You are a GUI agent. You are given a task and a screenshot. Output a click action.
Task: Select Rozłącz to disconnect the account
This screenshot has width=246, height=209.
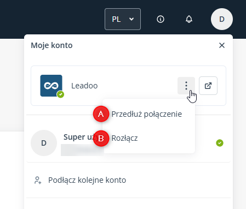click(x=124, y=138)
